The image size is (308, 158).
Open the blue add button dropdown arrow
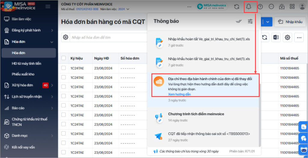point(267,22)
